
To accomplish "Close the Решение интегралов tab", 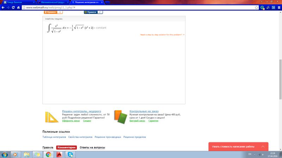I will coord(102,2).
